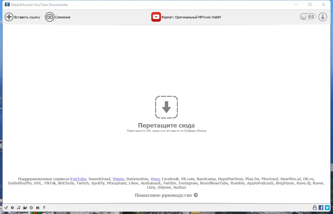Image resolution: width=333 pixels, height=214 pixels.
Task: Click the Vimeo supported service link
Action: point(118,179)
